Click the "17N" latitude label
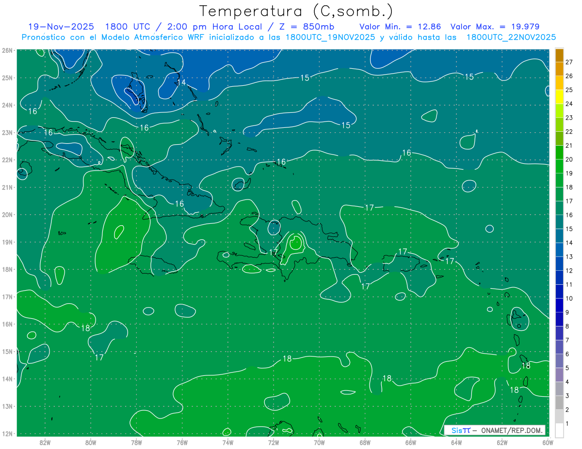Image resolution: width=582 pixels, height=449 pixels. coord(7,297)
